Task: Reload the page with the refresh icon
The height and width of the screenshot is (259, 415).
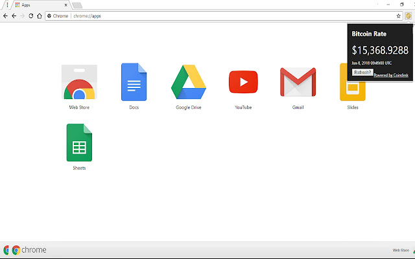Action: pos(31,16)
